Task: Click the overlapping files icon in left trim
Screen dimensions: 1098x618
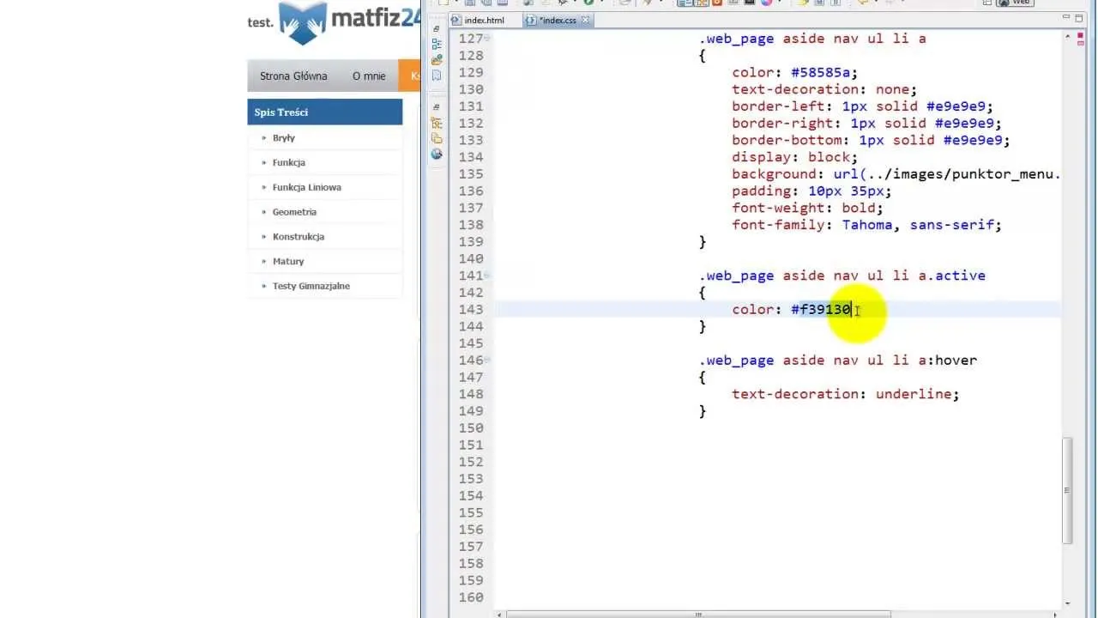Action: coord(437,138)
